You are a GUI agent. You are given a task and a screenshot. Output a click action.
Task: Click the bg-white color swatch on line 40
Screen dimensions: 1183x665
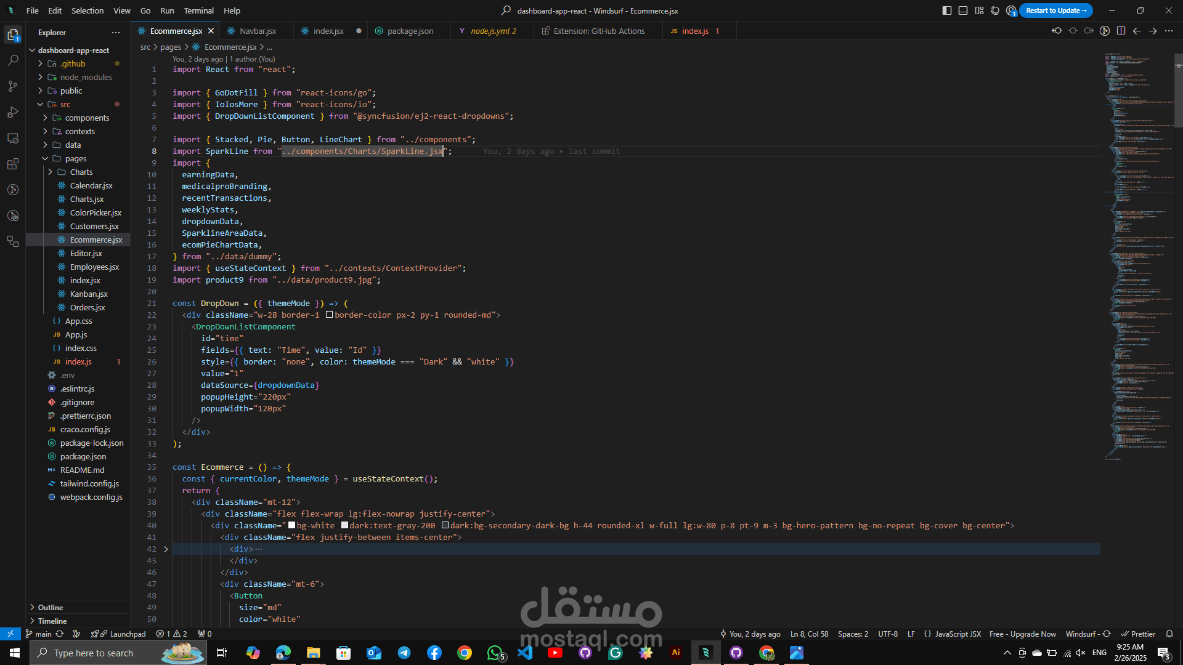[x=292, y=525]
